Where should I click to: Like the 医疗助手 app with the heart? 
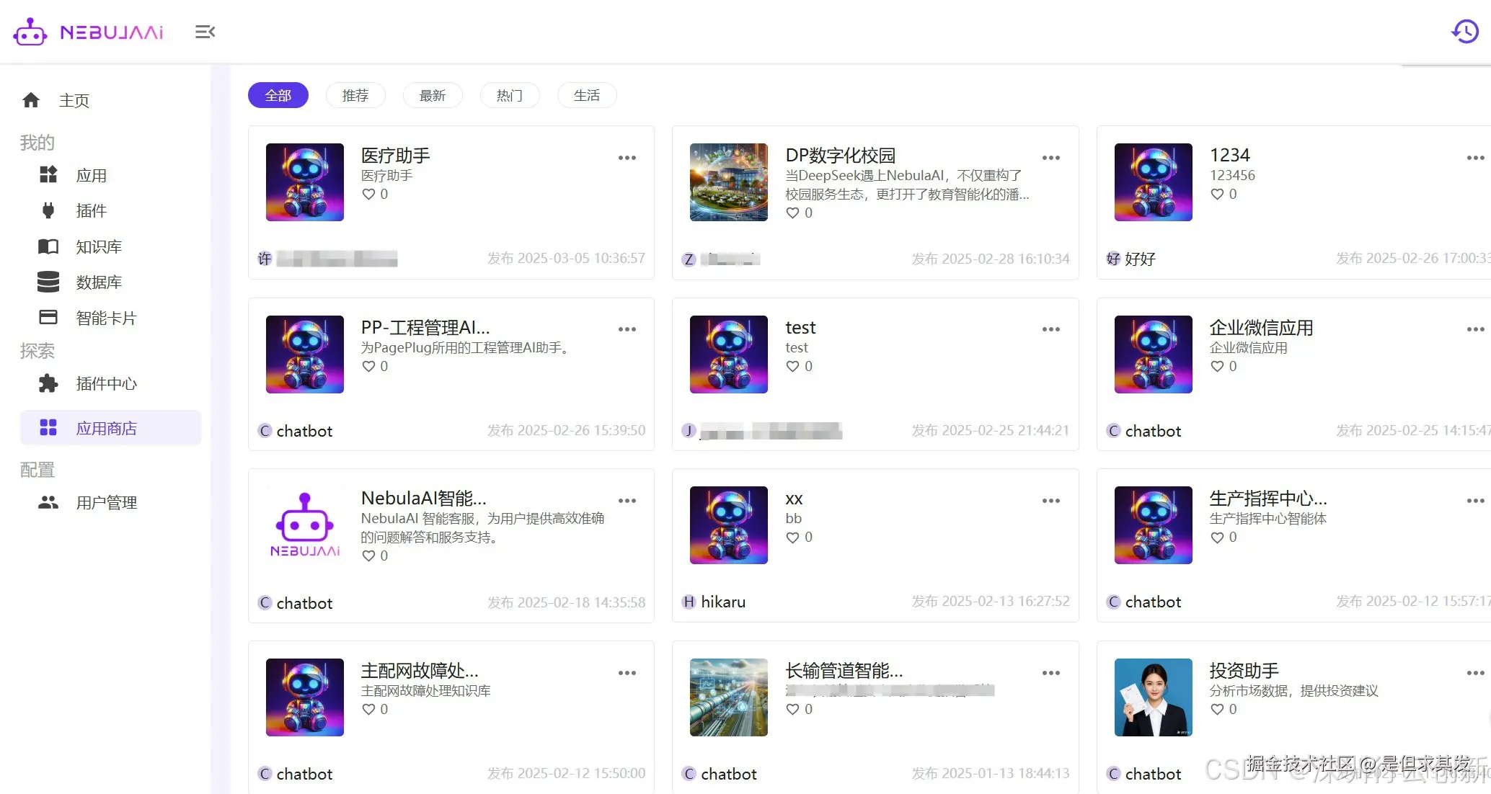click(368, 194)
